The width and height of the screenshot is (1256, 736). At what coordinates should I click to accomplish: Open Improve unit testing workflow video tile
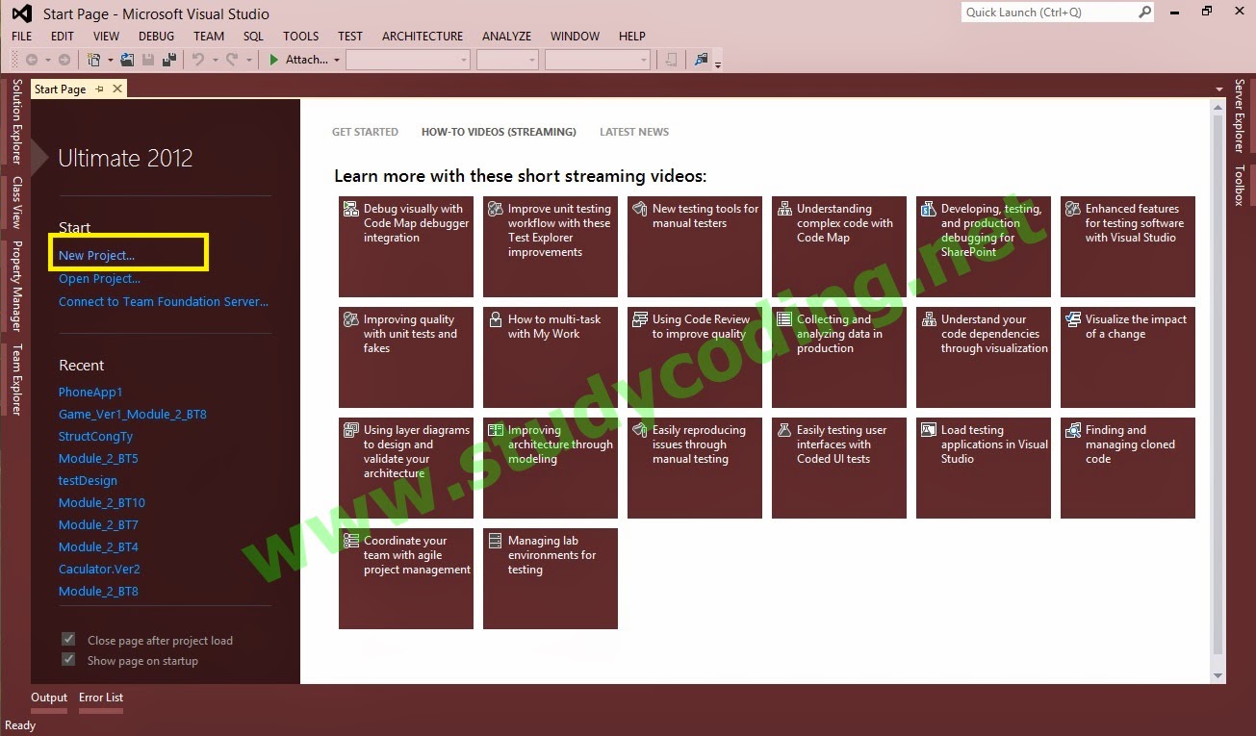(551, 246)
